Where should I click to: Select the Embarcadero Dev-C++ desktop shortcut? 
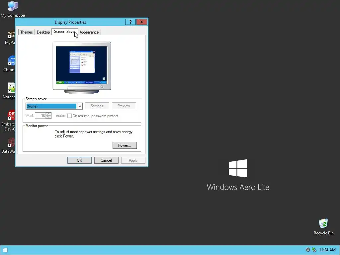9,121
